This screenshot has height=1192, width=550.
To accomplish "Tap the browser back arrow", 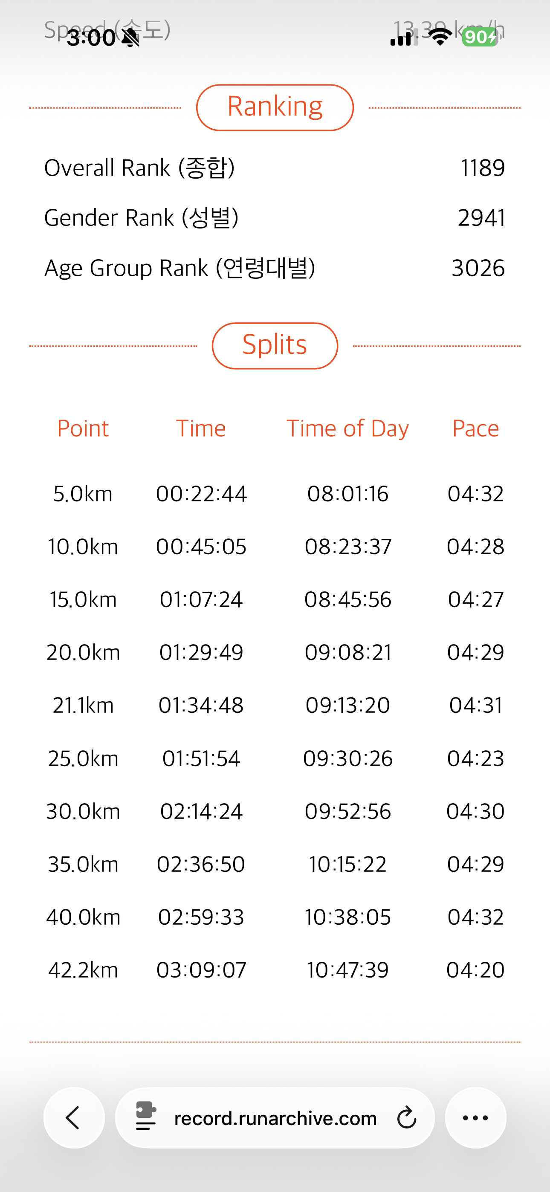I will (x=74, y=1117).
